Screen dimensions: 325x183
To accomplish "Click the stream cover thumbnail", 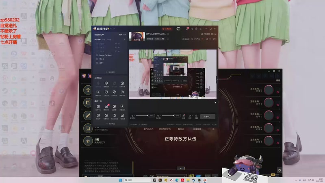I will click(x=137, y=36).
